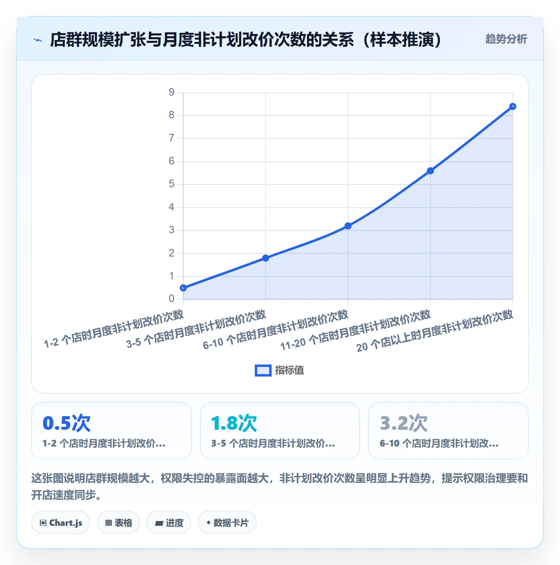Click x-axis label 11-20 个店时月度非计划改价次数
Screen dimensions: 560x565
pos(356,331)
